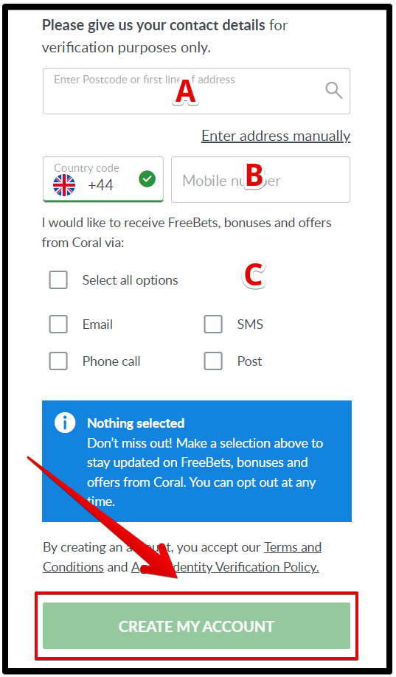This screenshot has width=396, height=677.
Task: Click the CREATE MY ACCOUNT button
Action: (x=196, y=626)
